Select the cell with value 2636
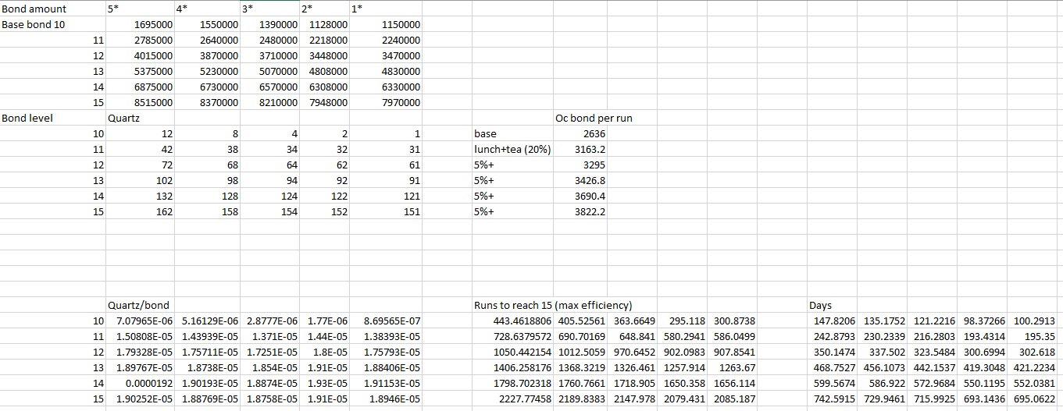The width and height of the screenshot is (1063, 411). tap(581, 133)
